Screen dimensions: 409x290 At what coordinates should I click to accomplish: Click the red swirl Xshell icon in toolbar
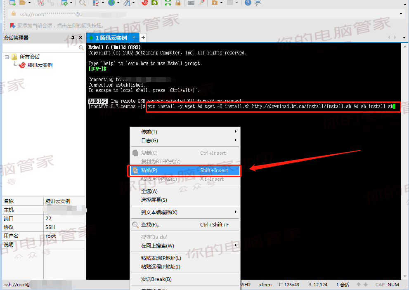coord(145,3)
